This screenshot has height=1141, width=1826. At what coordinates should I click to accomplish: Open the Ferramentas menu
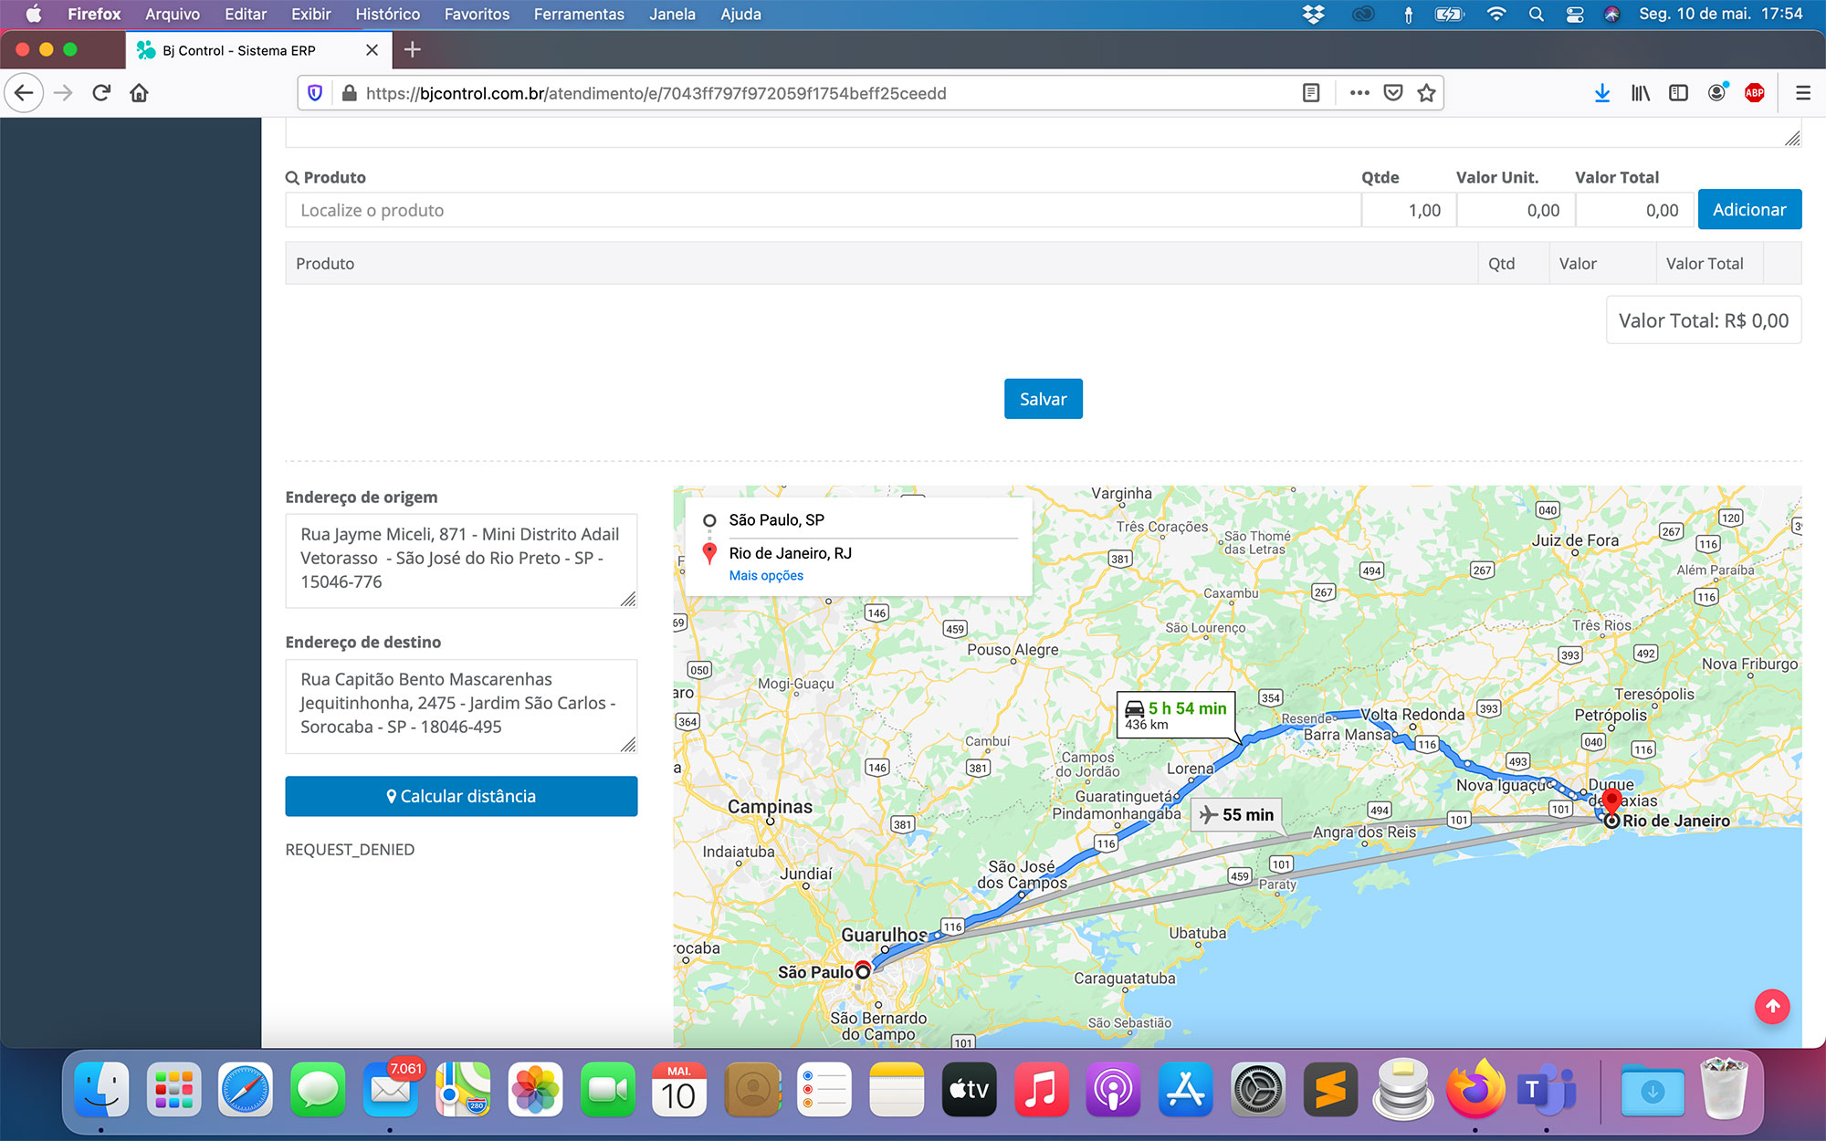pos(579,15)
